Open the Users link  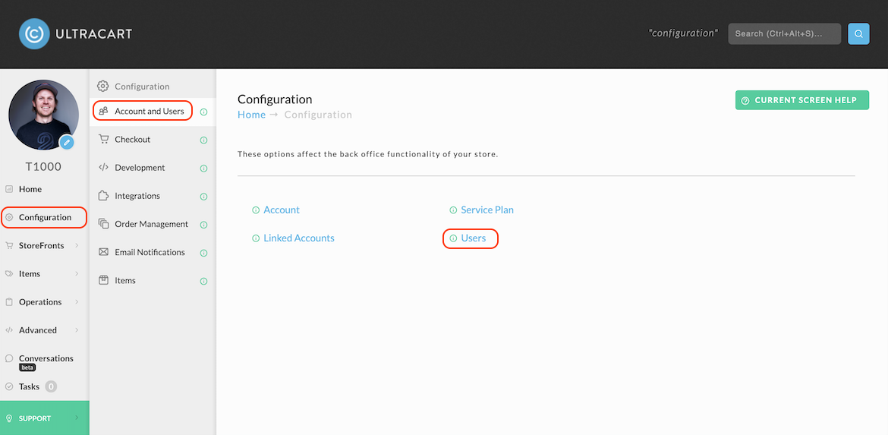tap(474, 238)
